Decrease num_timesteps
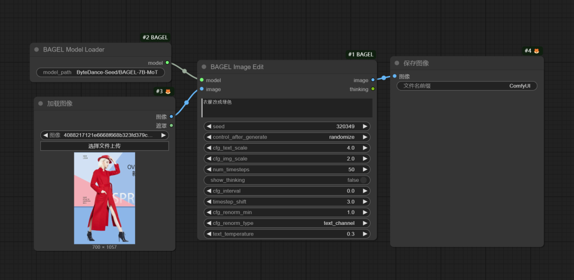The width and height of the screenshot is (574, 280). (x=209, y=169)
